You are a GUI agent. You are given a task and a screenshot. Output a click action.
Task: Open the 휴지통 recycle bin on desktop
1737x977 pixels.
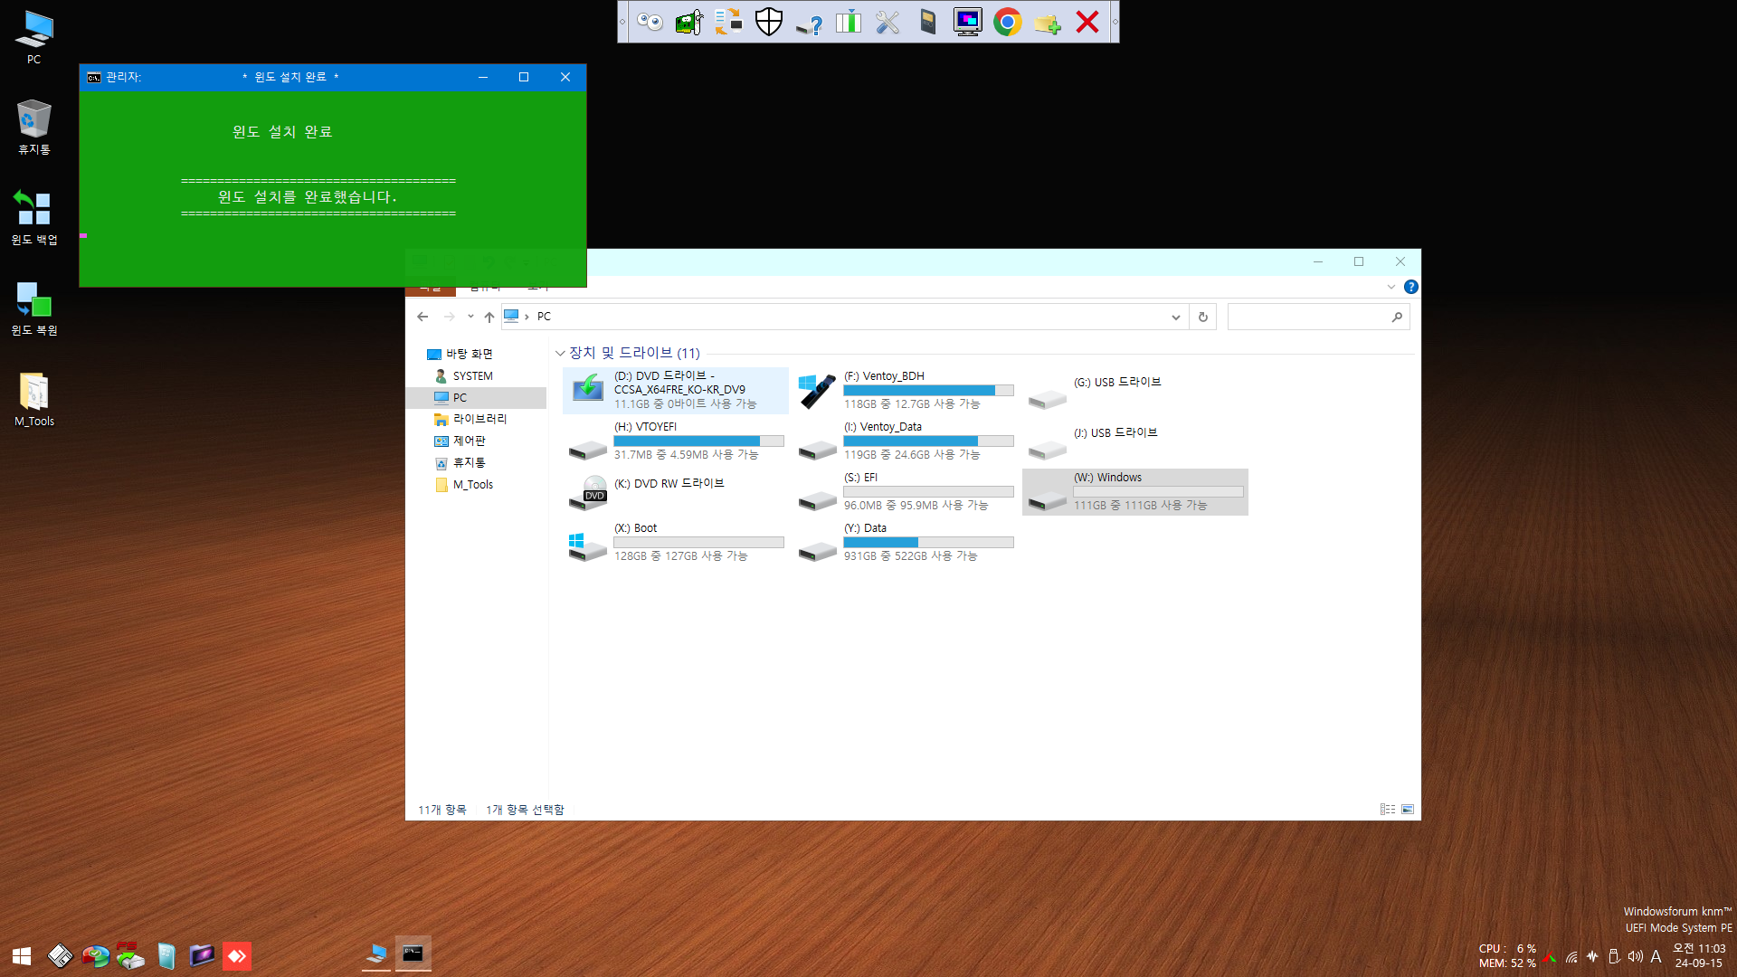pos(34,127)
